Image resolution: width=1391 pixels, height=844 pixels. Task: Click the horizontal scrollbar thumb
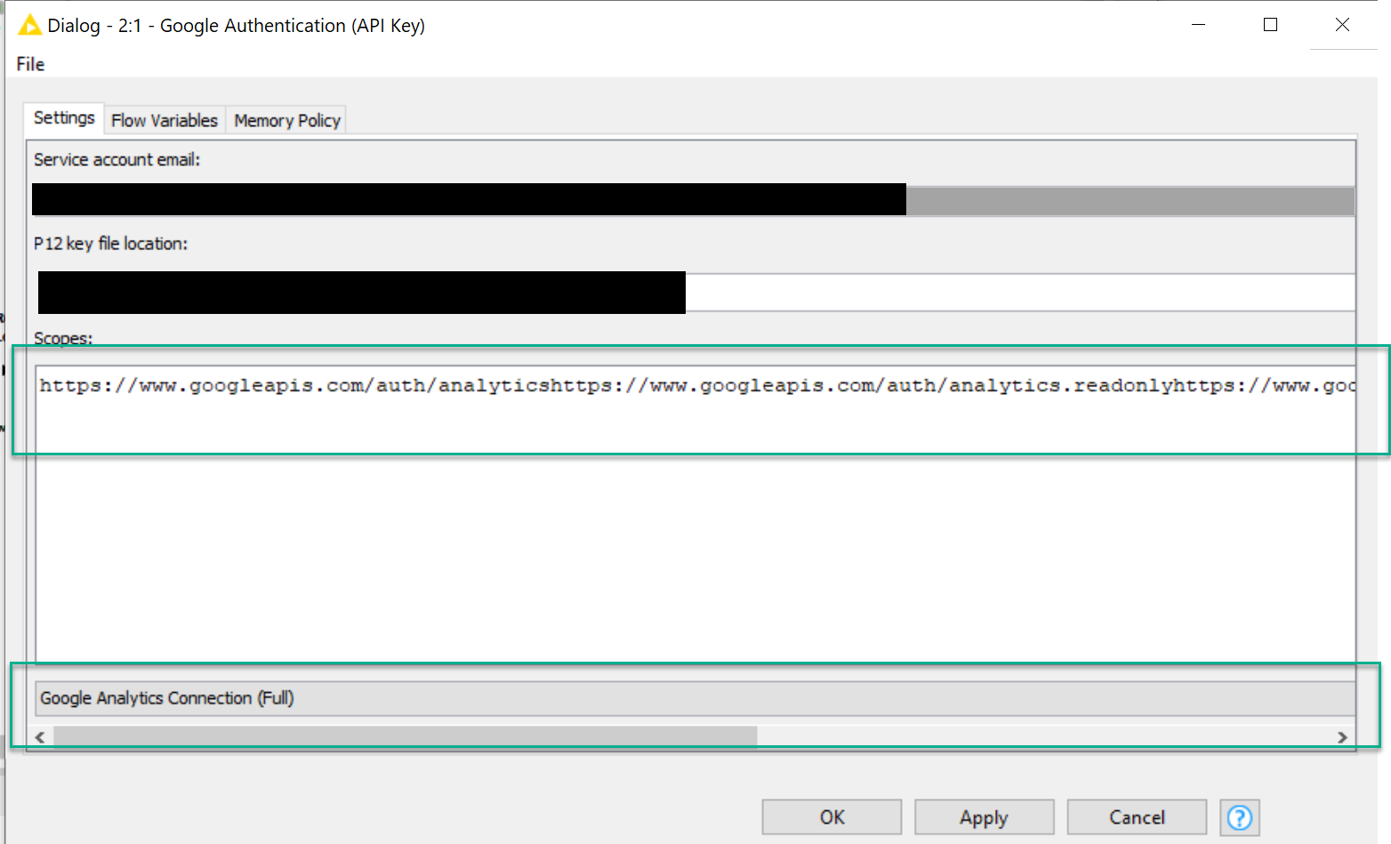(405, 737)
